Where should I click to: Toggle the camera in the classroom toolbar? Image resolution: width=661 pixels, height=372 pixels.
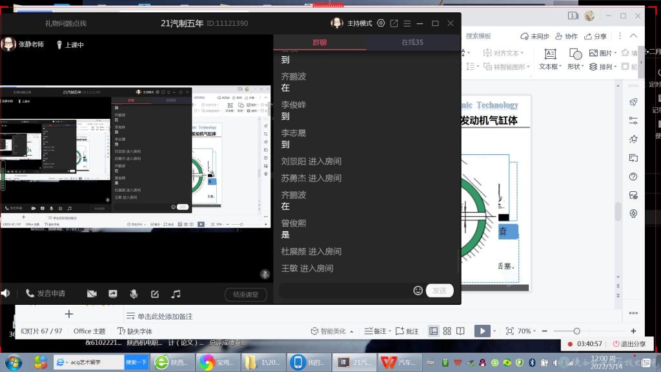(92, 294)
